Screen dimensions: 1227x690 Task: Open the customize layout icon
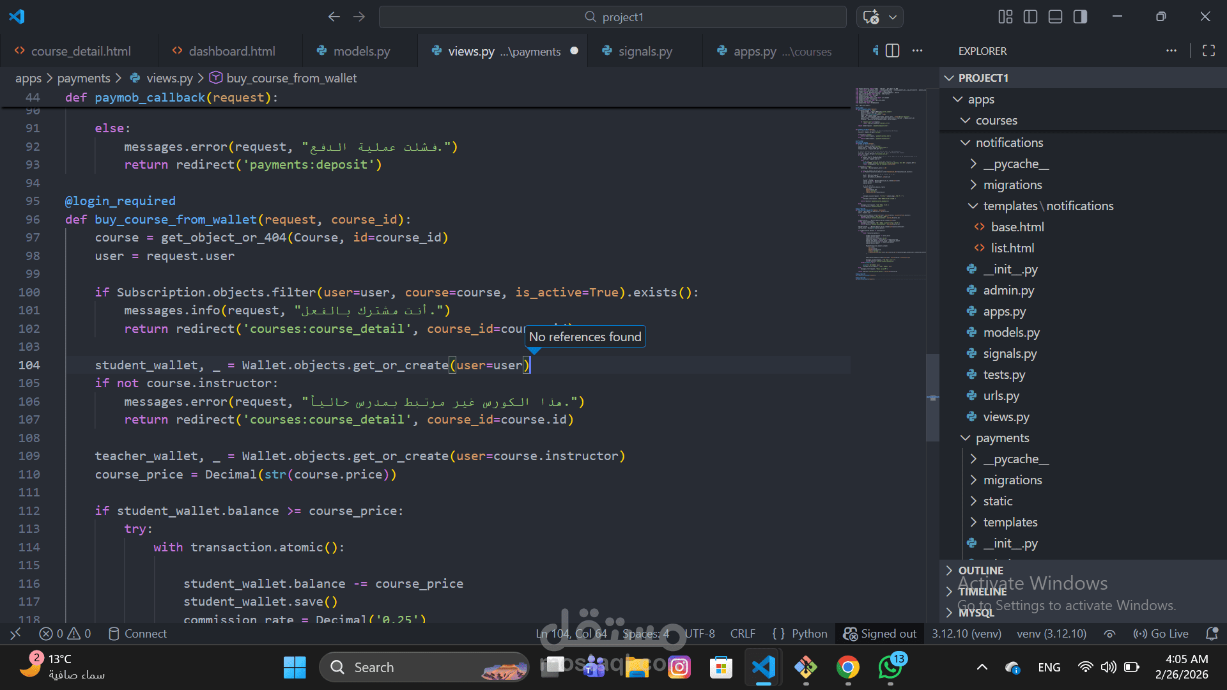1005,17
